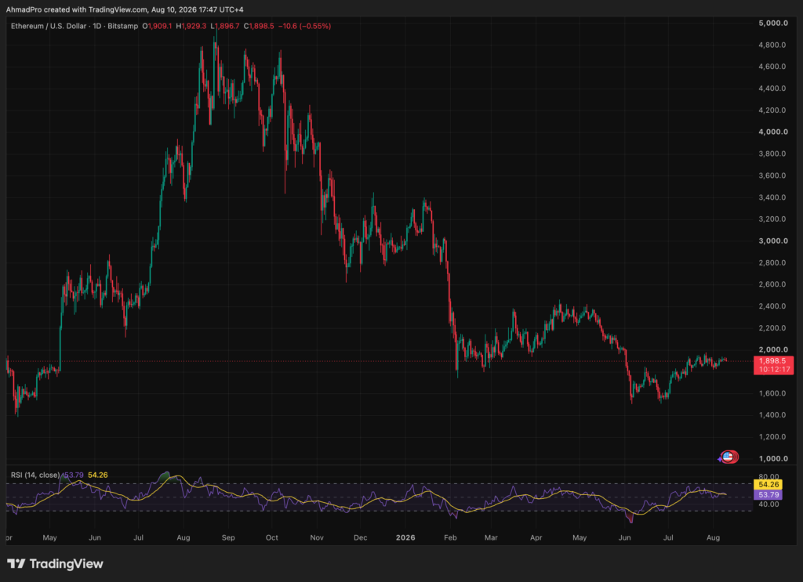Select the 1D interval label in header

point(96,26)
